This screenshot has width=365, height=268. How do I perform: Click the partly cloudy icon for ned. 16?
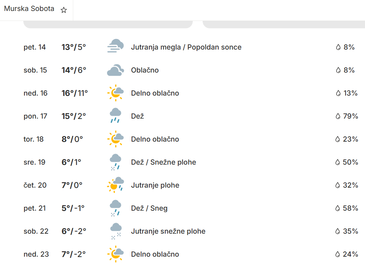[x=115, y=93]
